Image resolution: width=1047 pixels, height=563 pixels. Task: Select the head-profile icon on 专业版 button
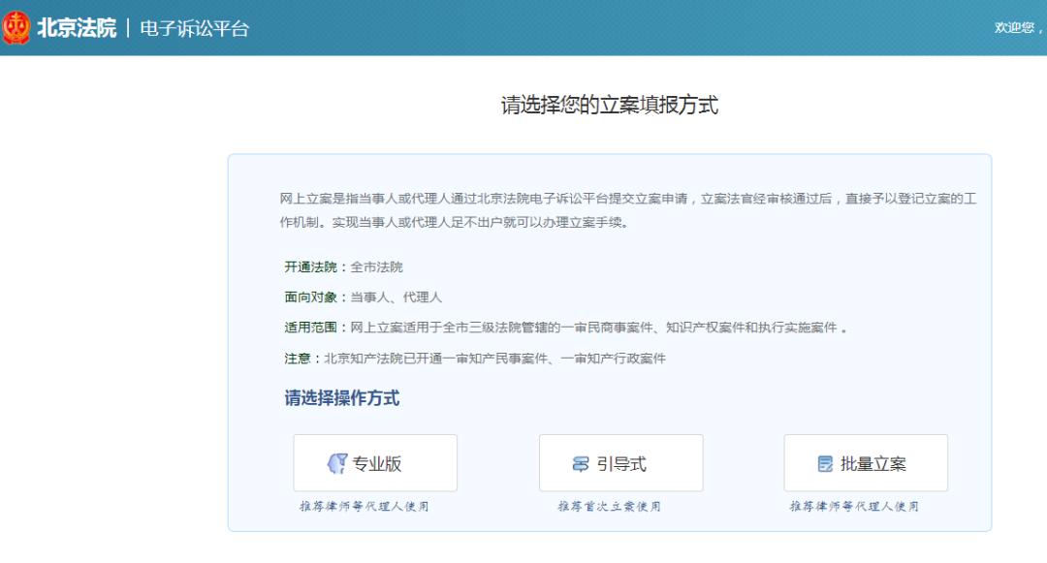pos(337,462)
